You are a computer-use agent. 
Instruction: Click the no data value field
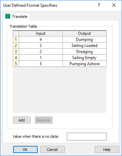(87, 136)
